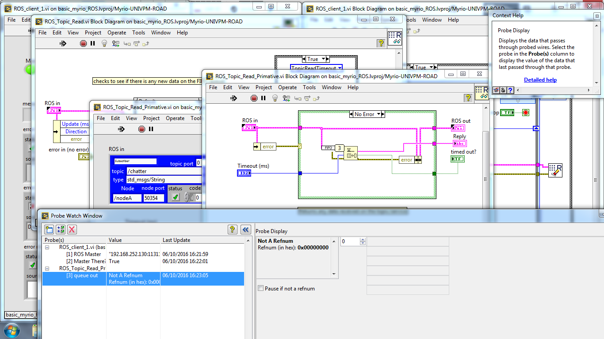Click Timeout (ms) I32 terminal
This screenshot has height=339, width=604.
244,173
